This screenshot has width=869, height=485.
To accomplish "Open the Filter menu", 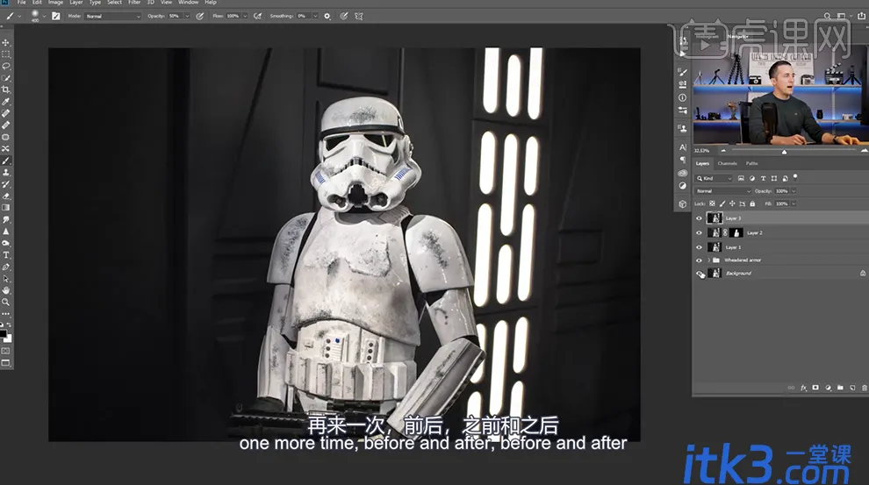I will [134, 3].
